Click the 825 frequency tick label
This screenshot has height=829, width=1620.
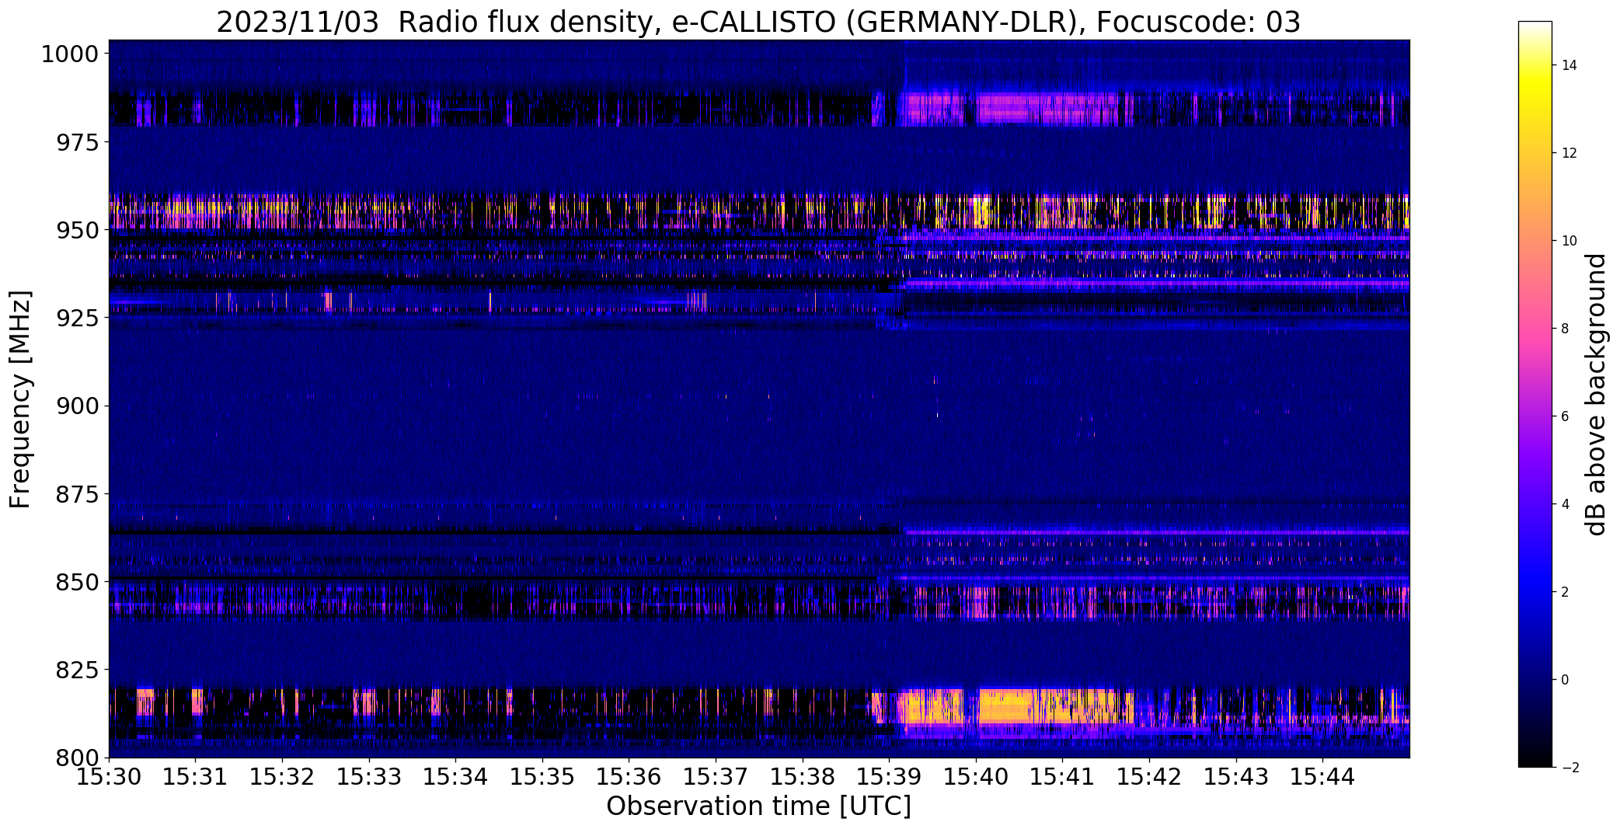[78, 670]
